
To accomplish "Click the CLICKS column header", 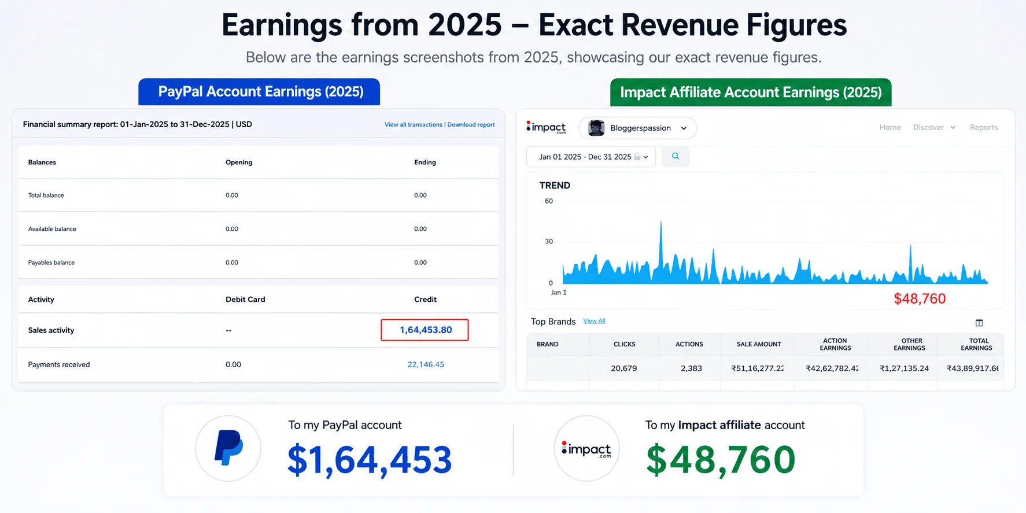I will (x=624, y=344).
